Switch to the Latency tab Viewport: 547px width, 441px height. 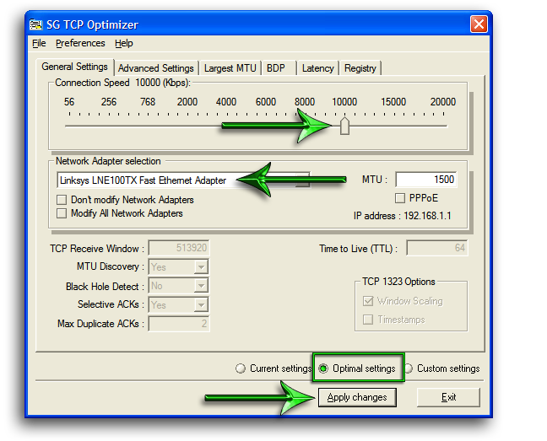pos(317,68)
